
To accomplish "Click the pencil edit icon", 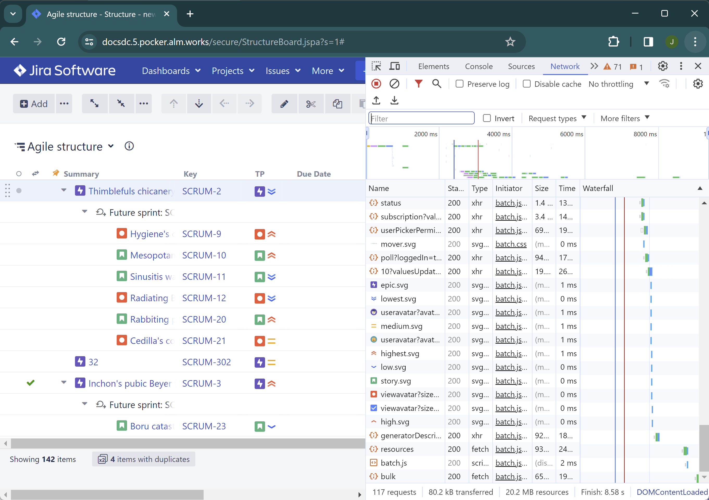I will pyautogui.click(x=284, y=103).
